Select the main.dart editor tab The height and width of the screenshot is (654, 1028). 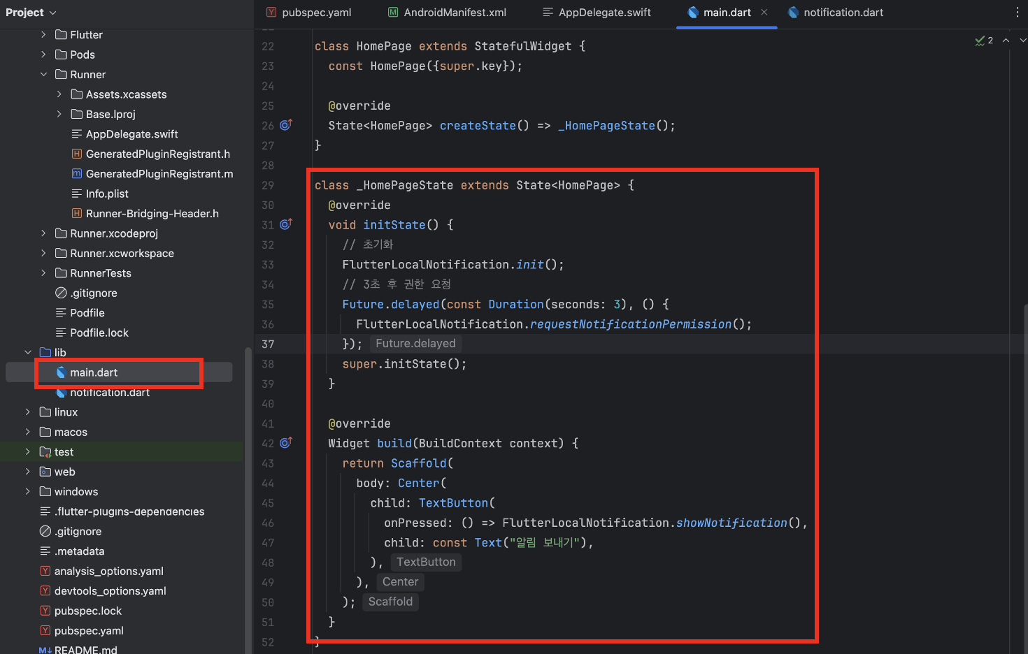tap(727, 13)
